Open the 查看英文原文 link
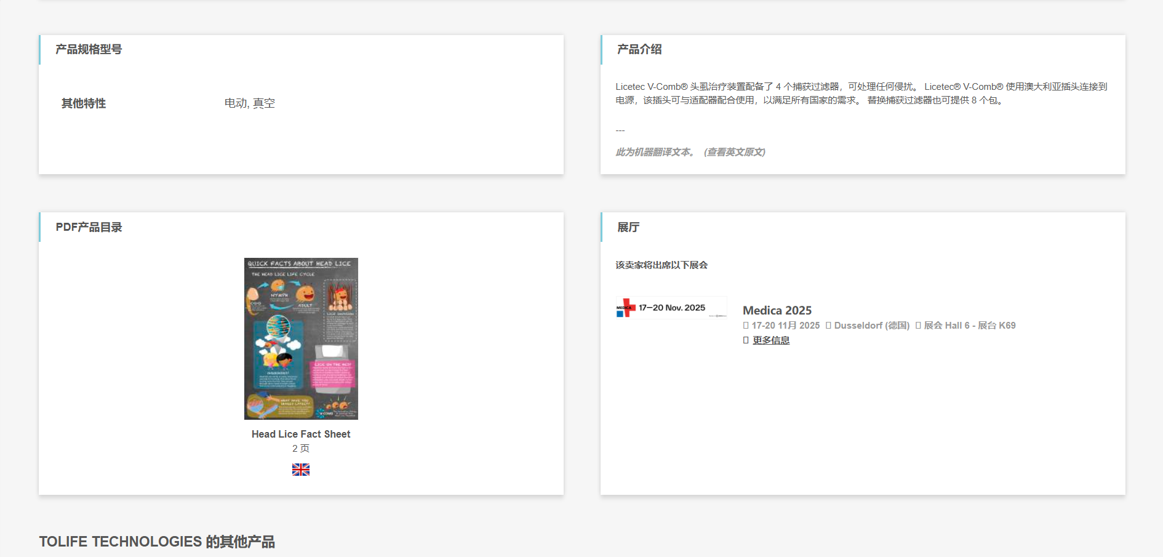This screenshot has width=1163, height=557. [x=736, y=151]
